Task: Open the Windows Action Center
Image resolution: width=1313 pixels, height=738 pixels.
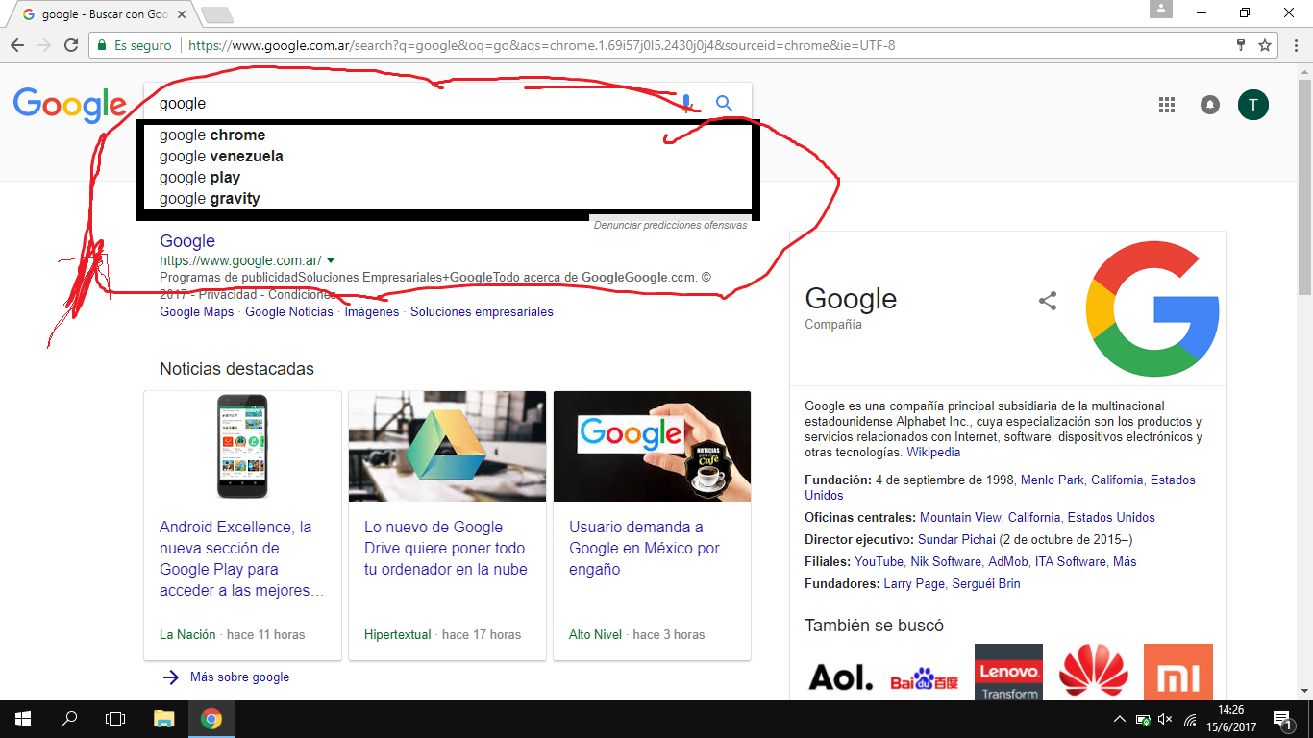Action: 1282,719
